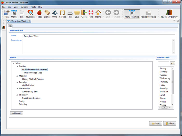Screen dimensions: 182x136
Task: Collapse the Sunday tree node
Action: click(17, 66)
